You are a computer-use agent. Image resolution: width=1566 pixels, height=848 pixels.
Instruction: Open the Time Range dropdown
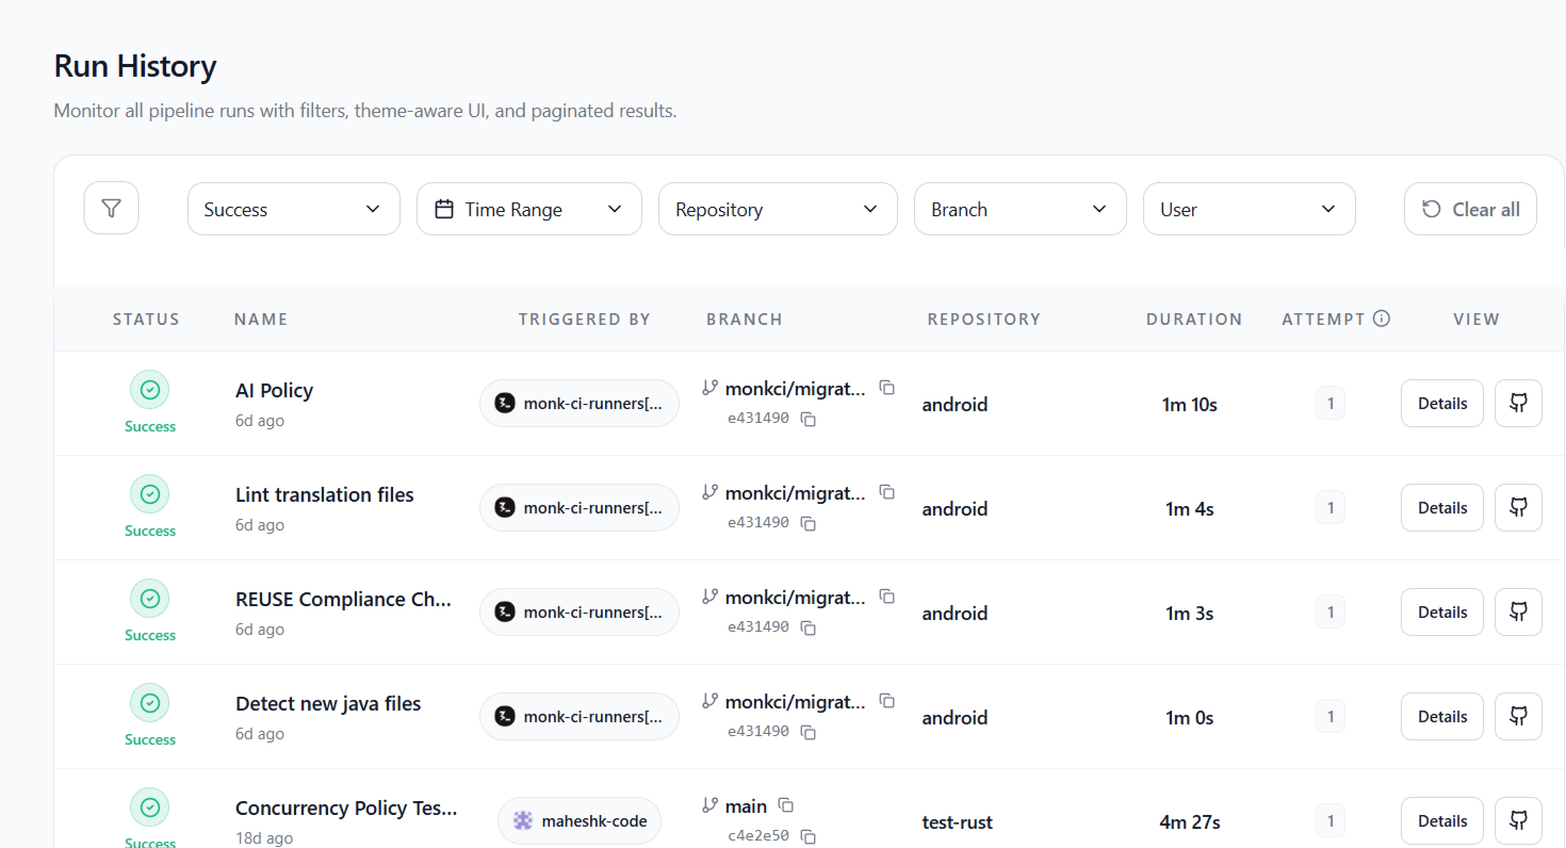[x=529, y=208]
